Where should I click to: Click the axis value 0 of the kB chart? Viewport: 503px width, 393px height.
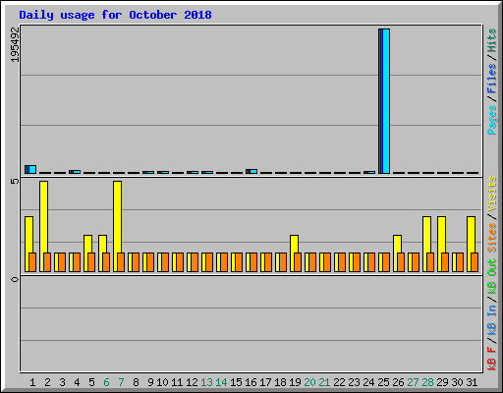point(15,279)
